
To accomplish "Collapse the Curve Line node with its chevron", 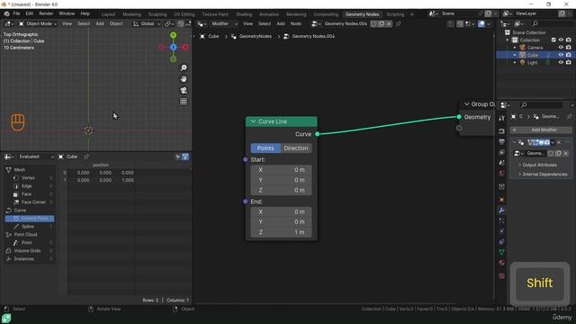I will (x=253, y=121).
